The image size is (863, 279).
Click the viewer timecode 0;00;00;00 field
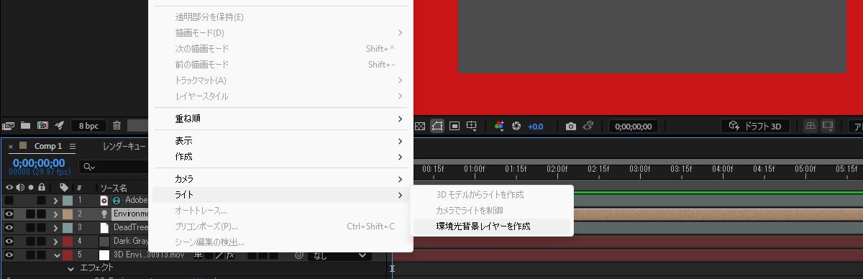tap(634, 127)
